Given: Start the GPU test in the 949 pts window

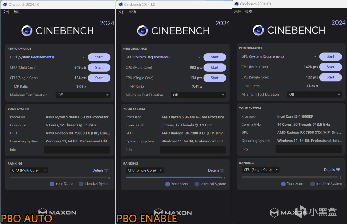Looking at the screenshot, I should coord(99,57).
